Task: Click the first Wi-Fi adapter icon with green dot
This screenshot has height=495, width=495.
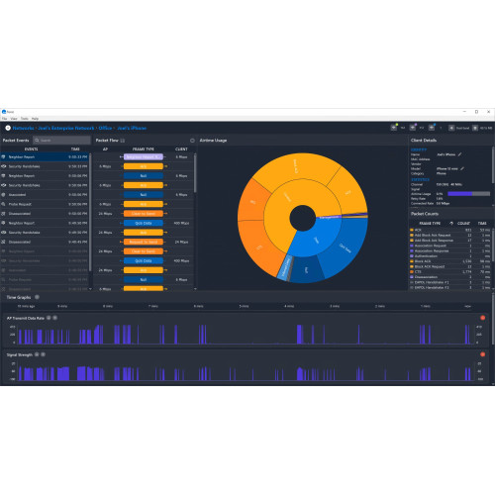Action: [394, 128]
